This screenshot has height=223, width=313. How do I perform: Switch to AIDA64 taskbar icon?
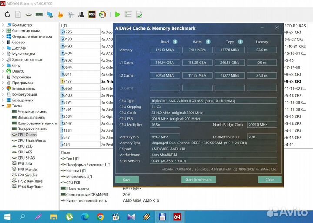(x=177, y=217)
